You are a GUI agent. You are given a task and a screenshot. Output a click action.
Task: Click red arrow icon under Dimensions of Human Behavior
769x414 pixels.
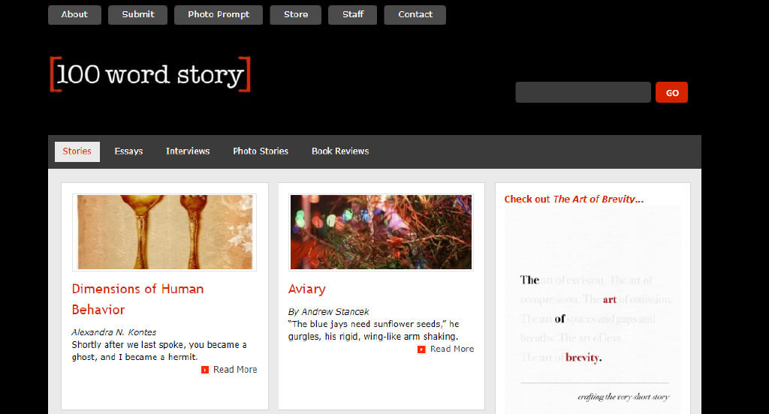[205, 370]
